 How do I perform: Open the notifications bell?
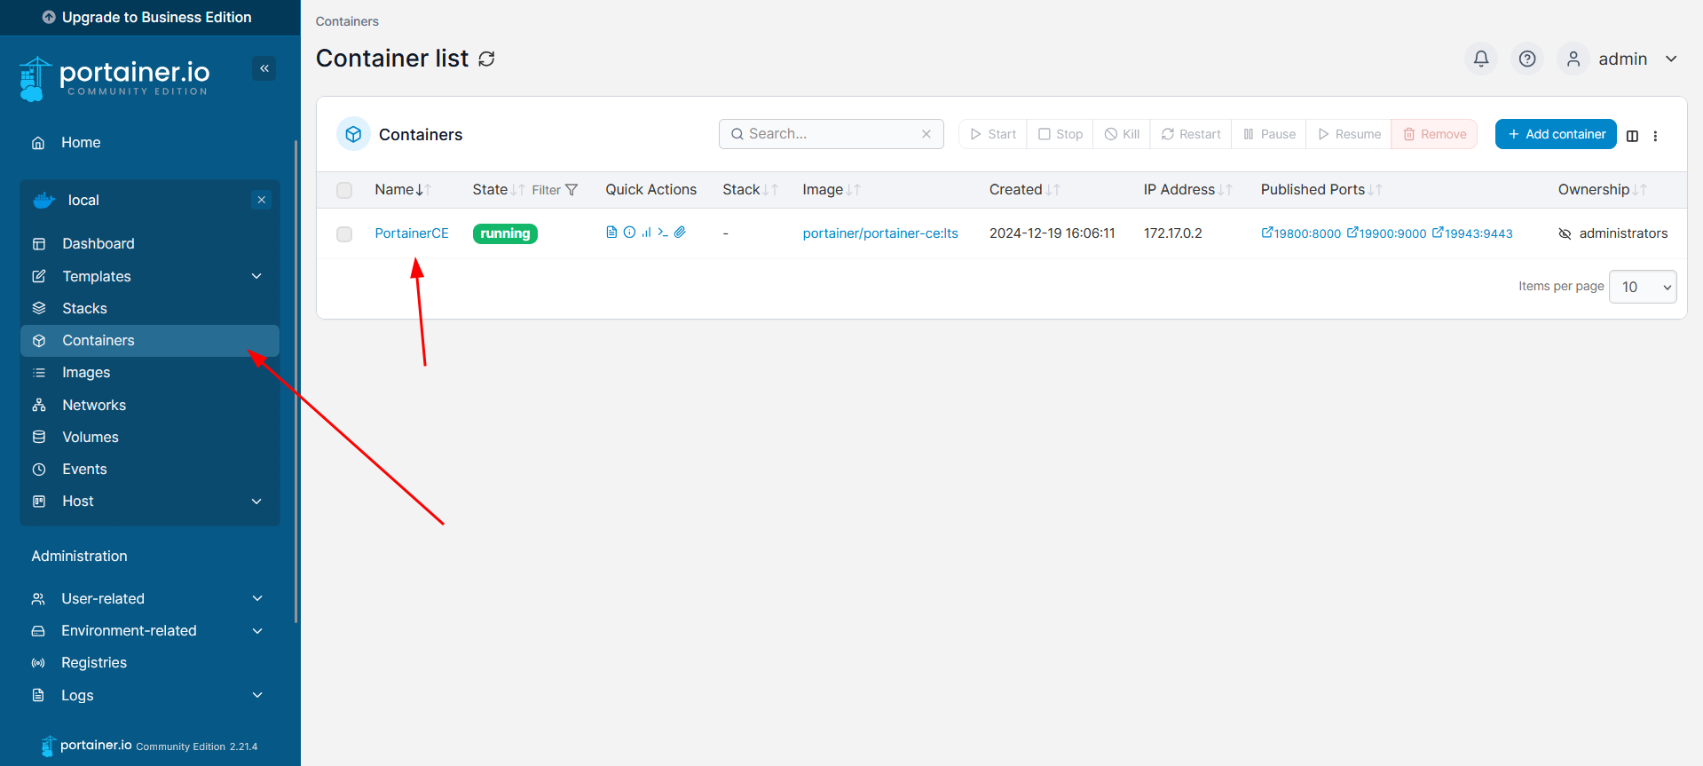click(1480, 59)
